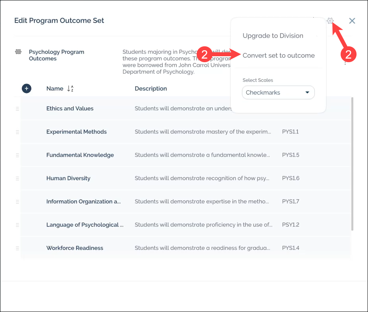Screen dimensions: 368x312
Task: Click the Psychology Program Outcomes set icon
Action: [18, 52]
